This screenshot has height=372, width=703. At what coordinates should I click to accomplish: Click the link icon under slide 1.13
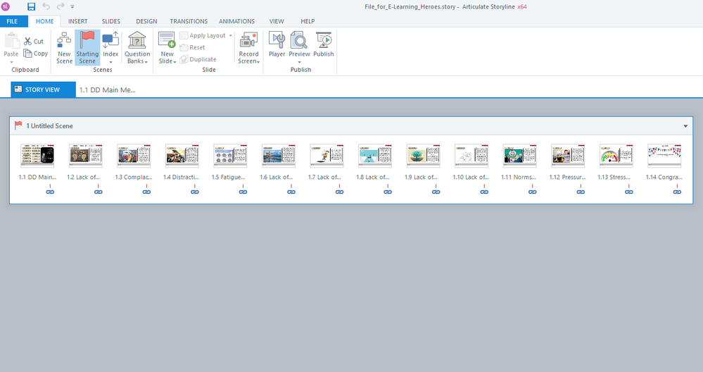click(x=629, y=192)
